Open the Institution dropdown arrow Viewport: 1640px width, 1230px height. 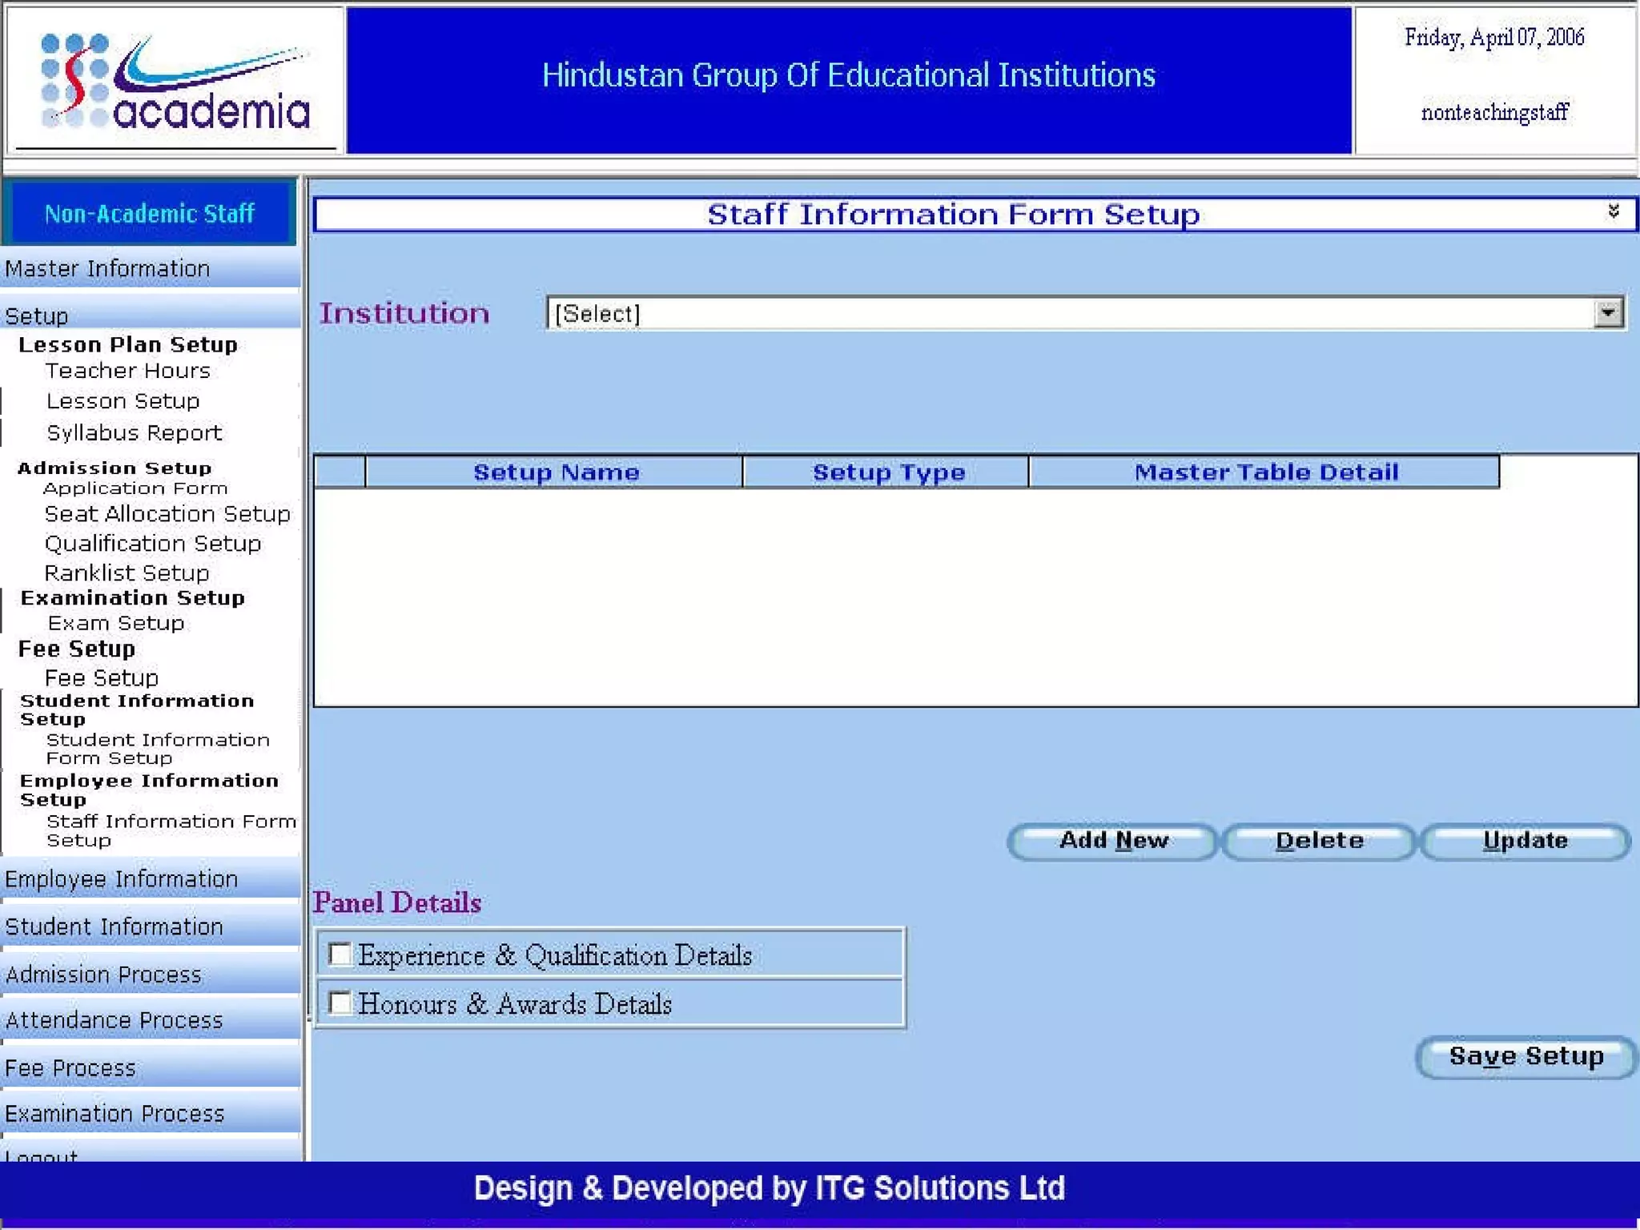click(x=1607, y=313)
